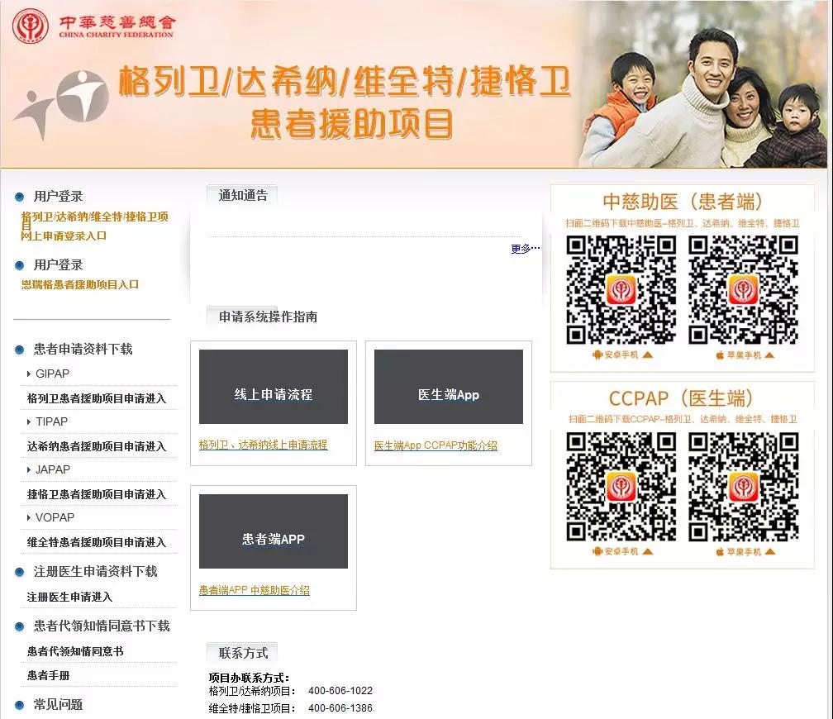Expand the VOPAP triangle arrow
Viewport: 833px width, 719px height.
29,517
